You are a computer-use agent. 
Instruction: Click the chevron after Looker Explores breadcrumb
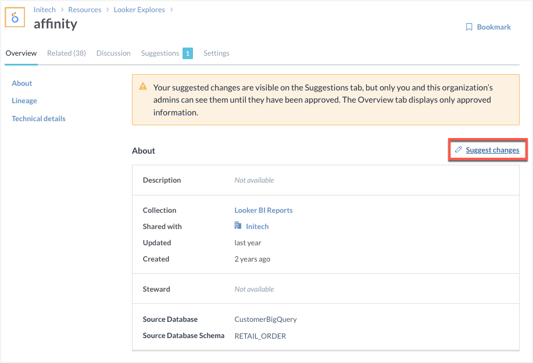click(x=171, y=10)
